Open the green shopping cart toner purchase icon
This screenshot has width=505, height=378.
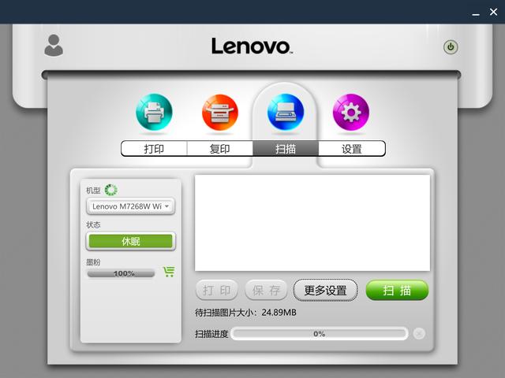tap(169, 272)
